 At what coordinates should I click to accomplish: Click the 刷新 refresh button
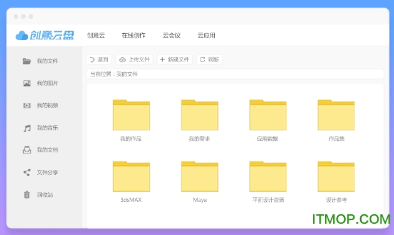point(210,60)
